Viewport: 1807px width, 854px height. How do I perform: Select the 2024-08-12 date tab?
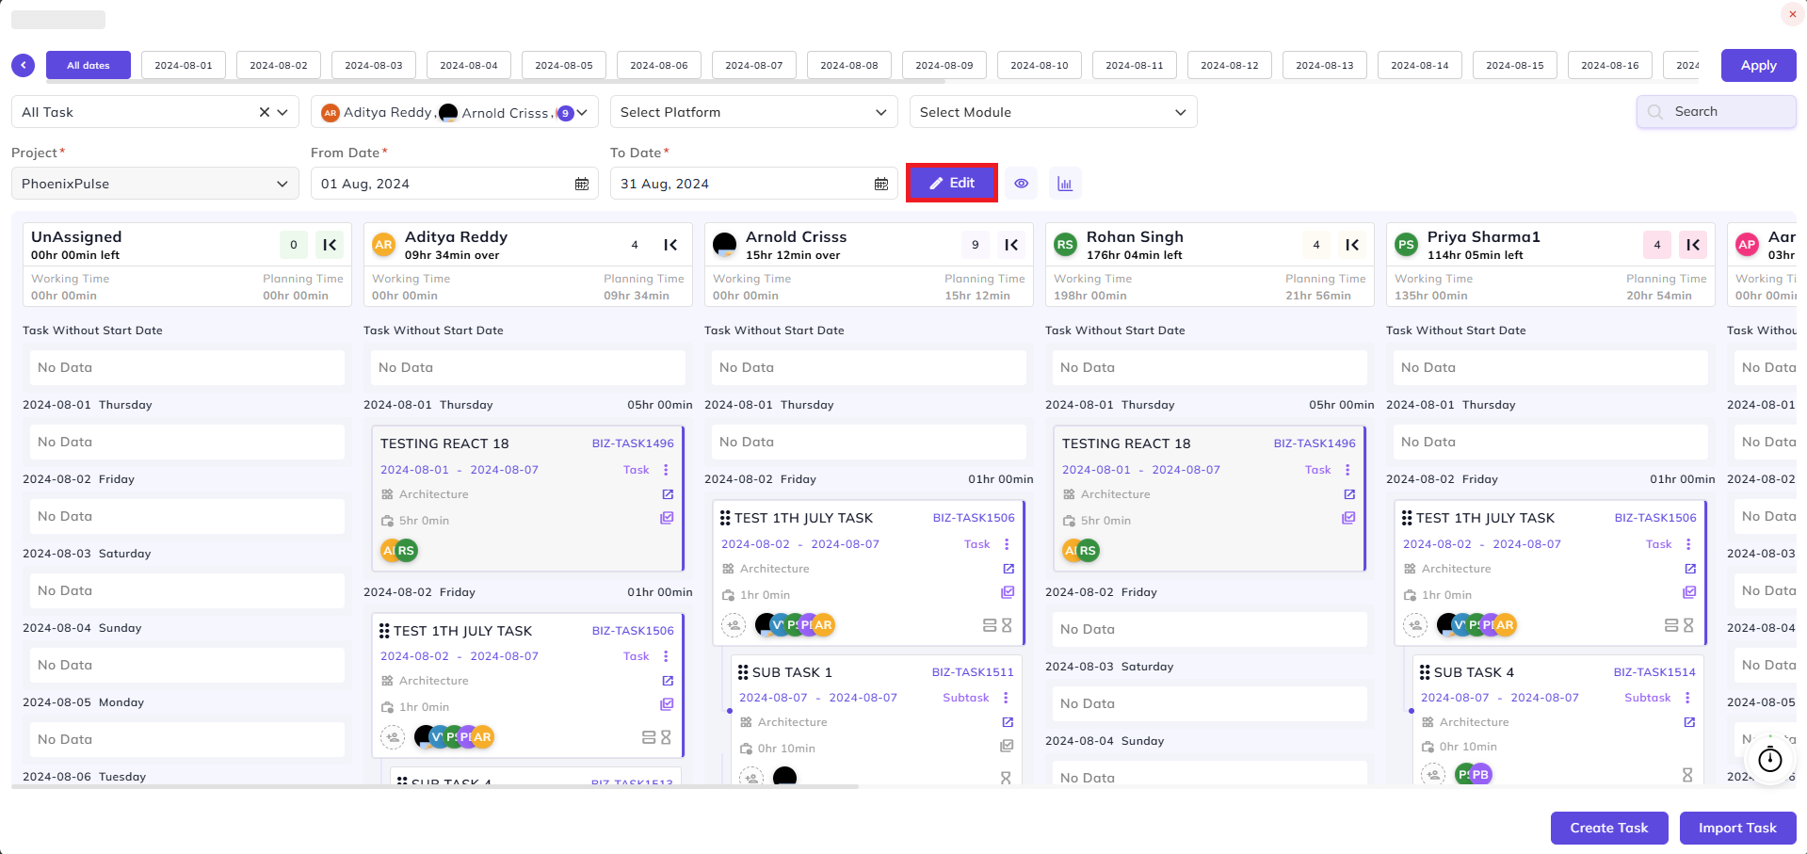click(1230, 65)
